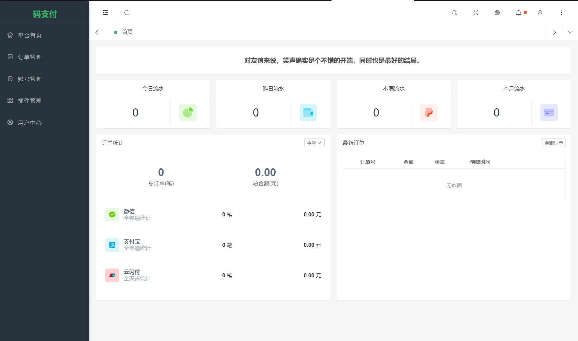Open the three-dot overflow menu
Viewport: 578px width, 341px height.
[x=561, y=13]
